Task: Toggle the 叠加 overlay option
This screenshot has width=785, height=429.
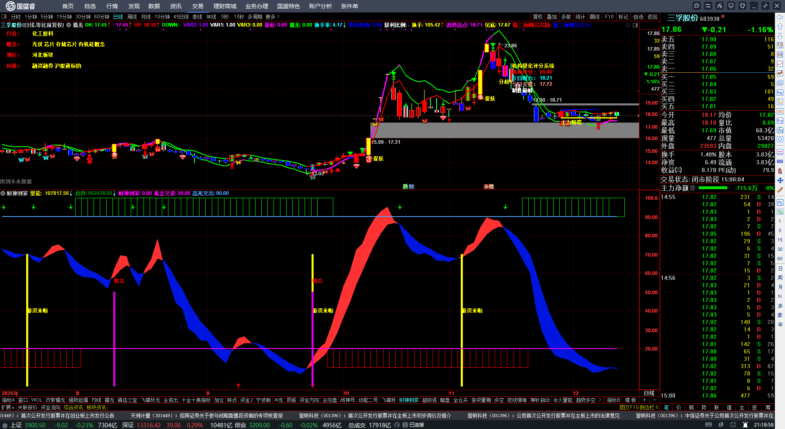Action: (552, 17)
